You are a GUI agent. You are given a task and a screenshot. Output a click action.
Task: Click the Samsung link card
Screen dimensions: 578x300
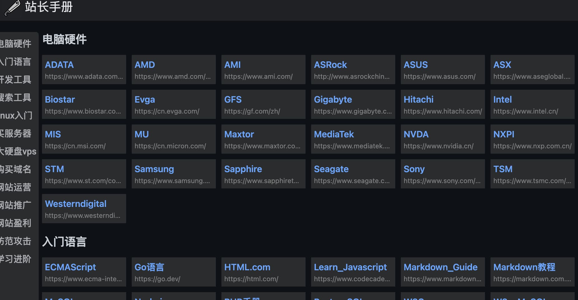(174, 174)
